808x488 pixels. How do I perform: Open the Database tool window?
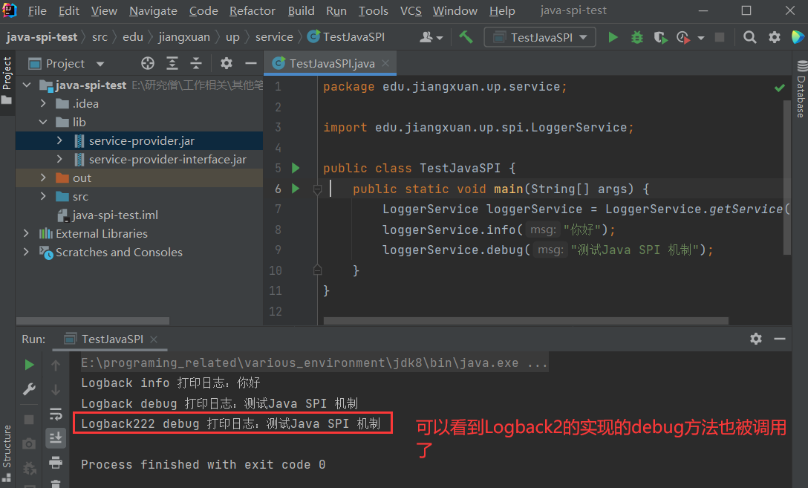[801, 89]
